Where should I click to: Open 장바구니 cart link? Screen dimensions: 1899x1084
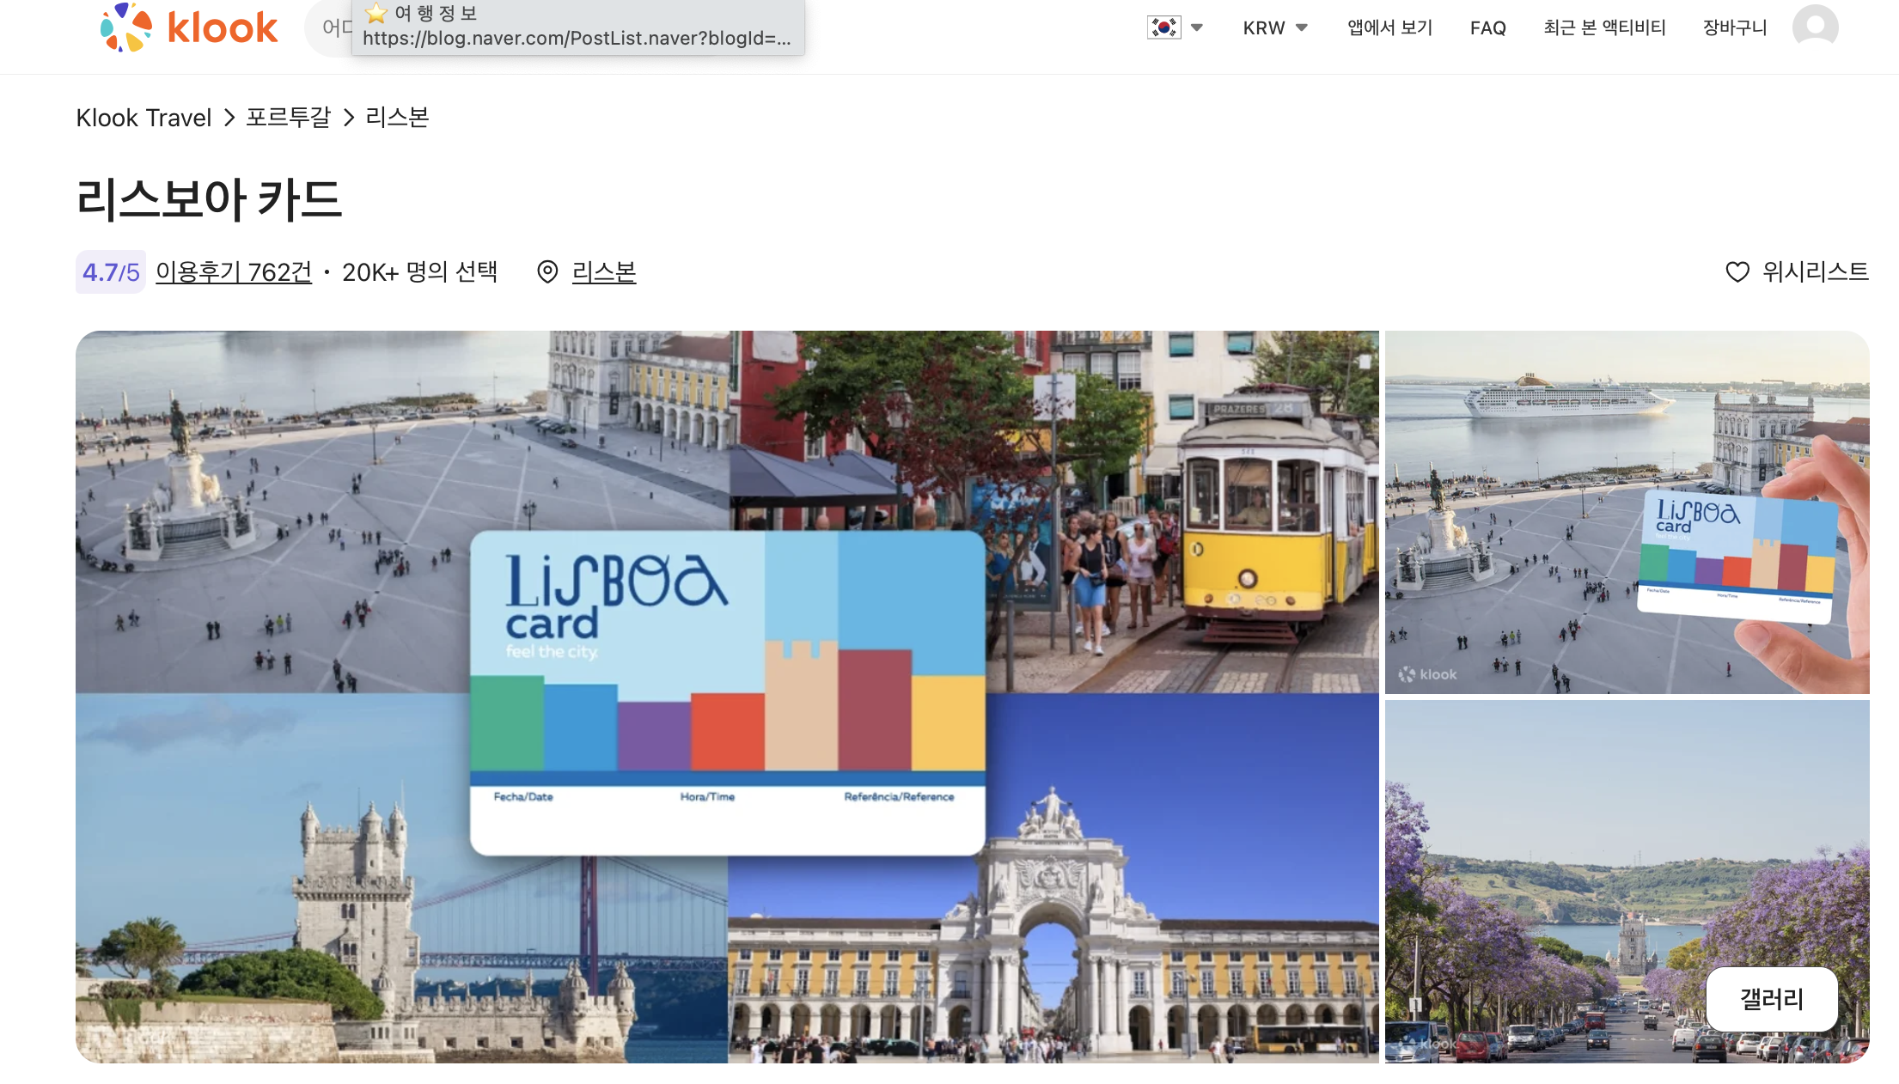coord(1734,27)
